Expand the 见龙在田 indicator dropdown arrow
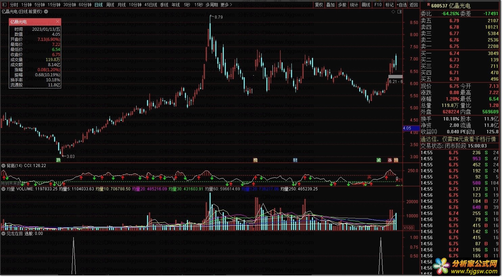The width and height of the screenshot is (503, 277). (x=3, y=233)
